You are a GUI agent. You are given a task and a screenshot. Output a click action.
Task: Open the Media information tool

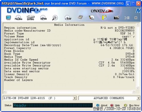18,18
